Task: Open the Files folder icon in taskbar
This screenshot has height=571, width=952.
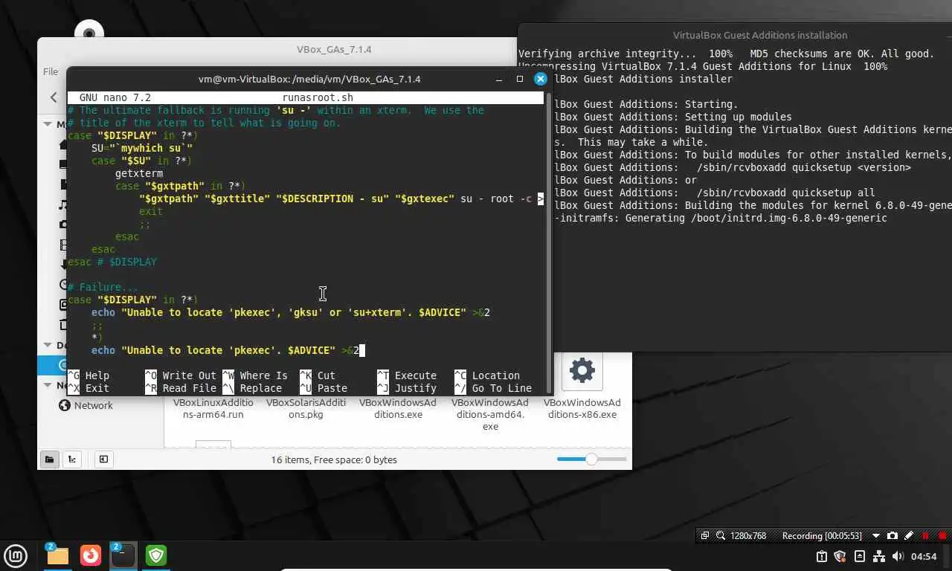Action: [x=57, y=555]
